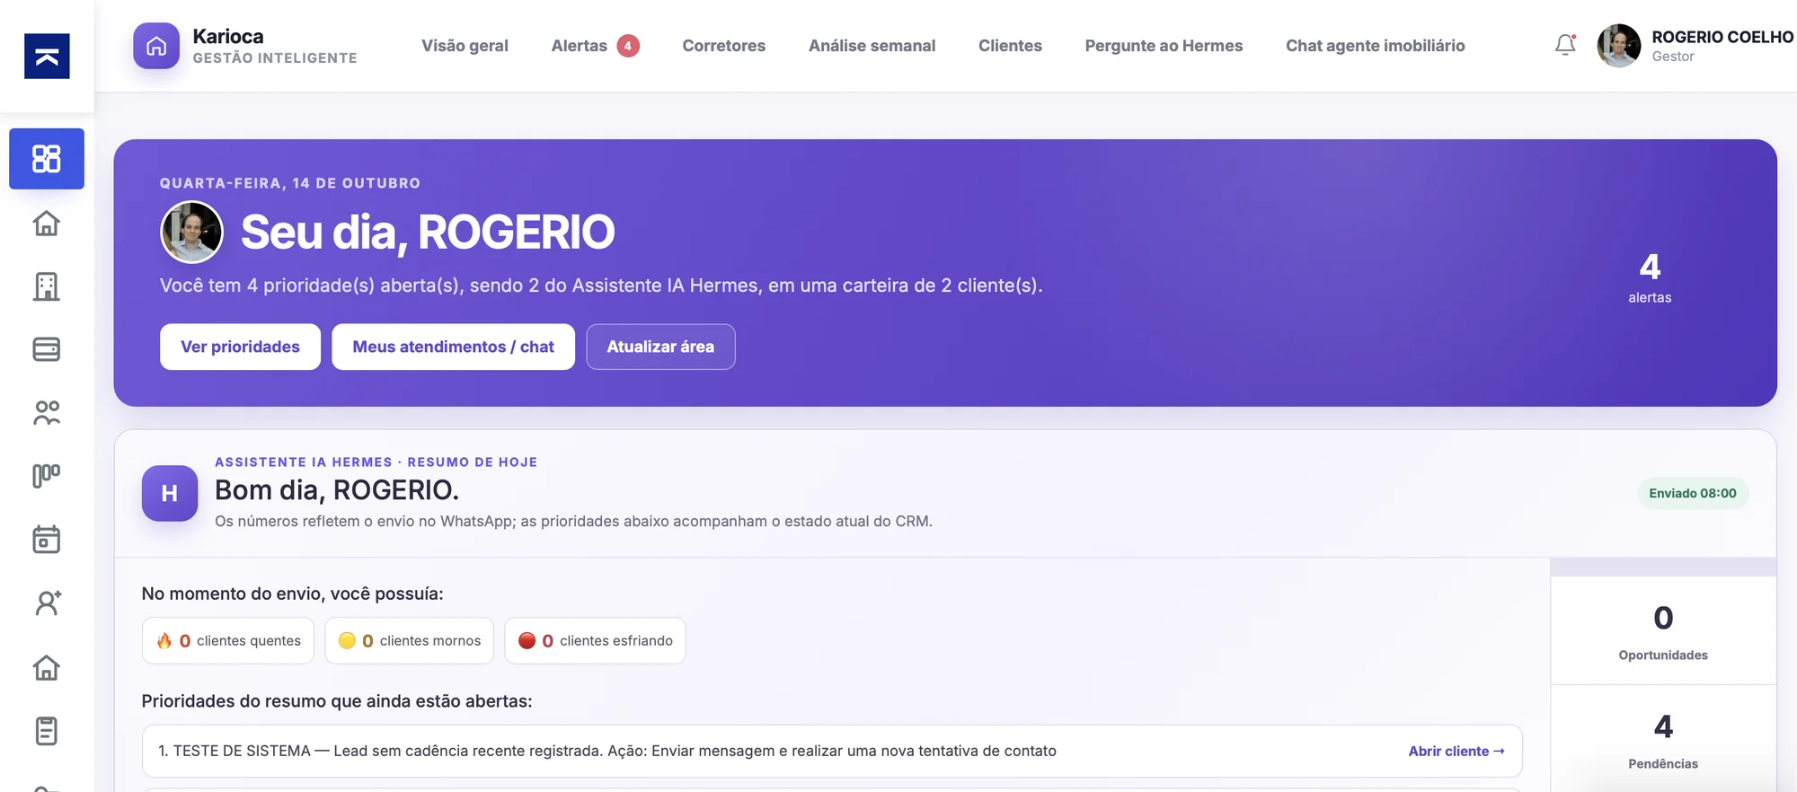Click the 4 Pendências card
The width and height of the screenshot is (1797, 792).
(x=1663, y=739)
